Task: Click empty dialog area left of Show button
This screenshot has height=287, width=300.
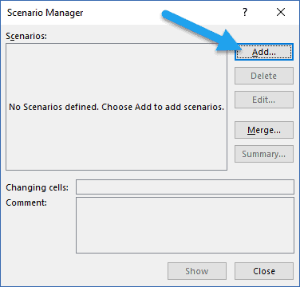Action: tap(85, 271)
